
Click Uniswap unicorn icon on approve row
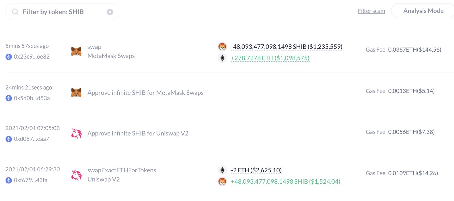pos(76,134)
